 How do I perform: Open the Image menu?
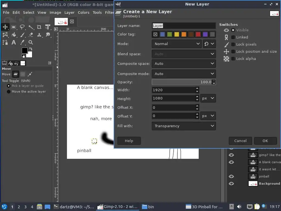[55, 13]
